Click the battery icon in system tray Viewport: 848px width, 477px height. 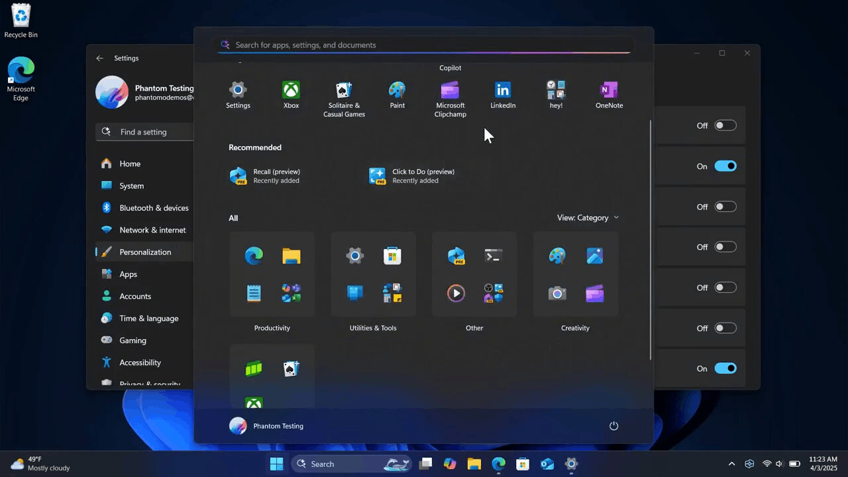click(794, 464)
